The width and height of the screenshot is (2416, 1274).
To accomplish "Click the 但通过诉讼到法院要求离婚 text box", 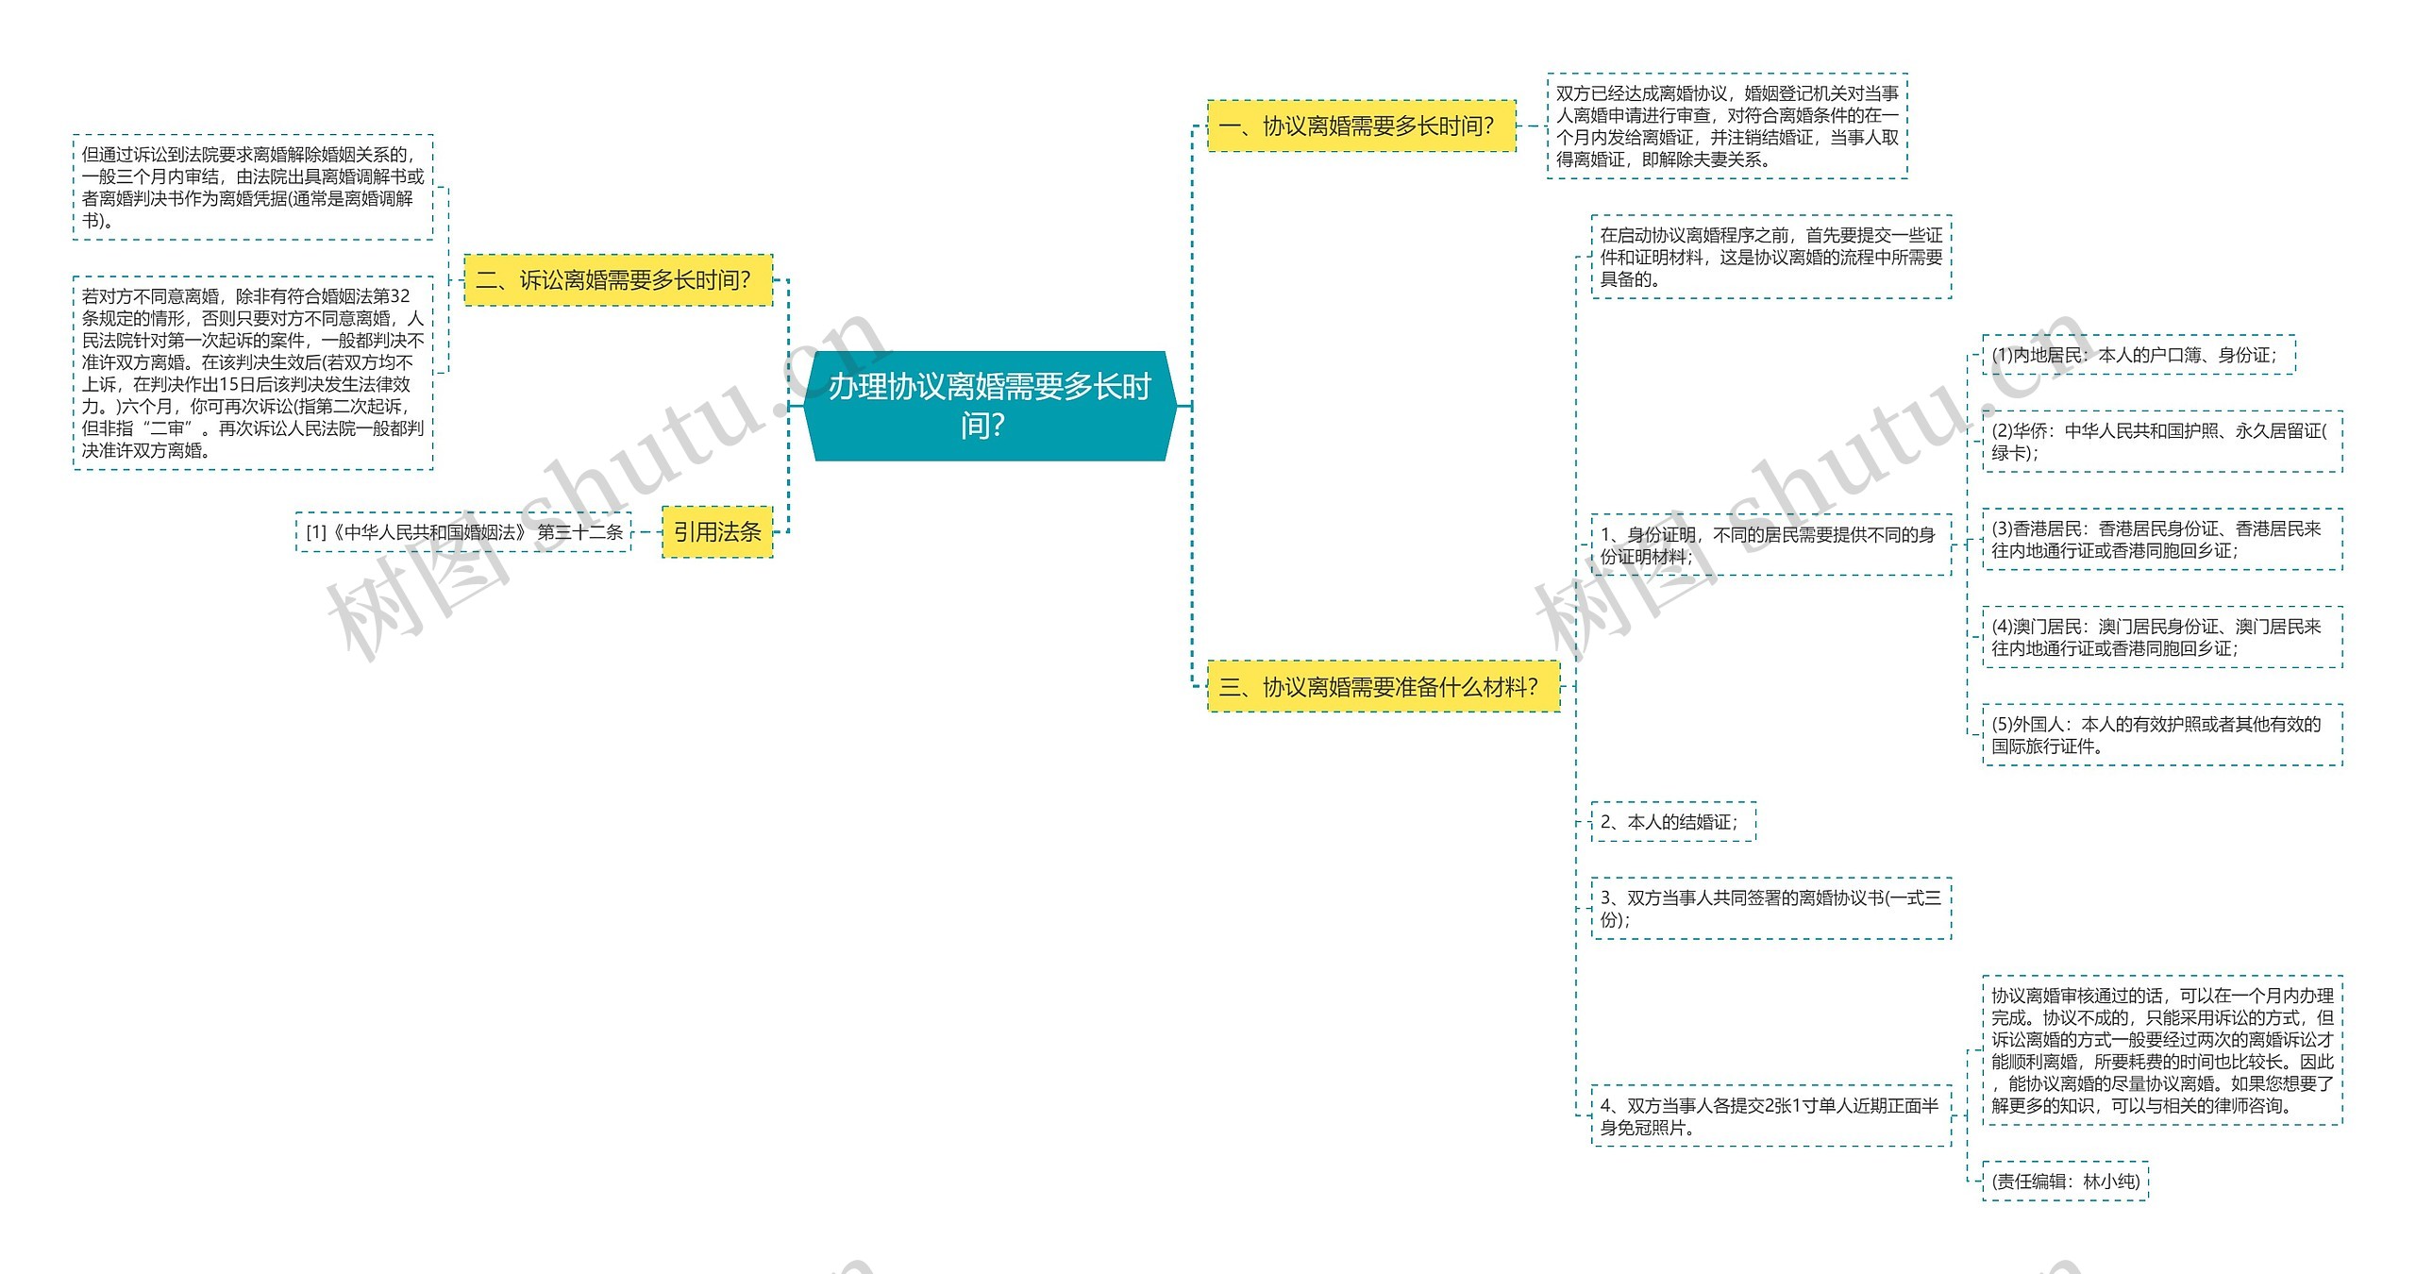I will [x=252, y=187].
